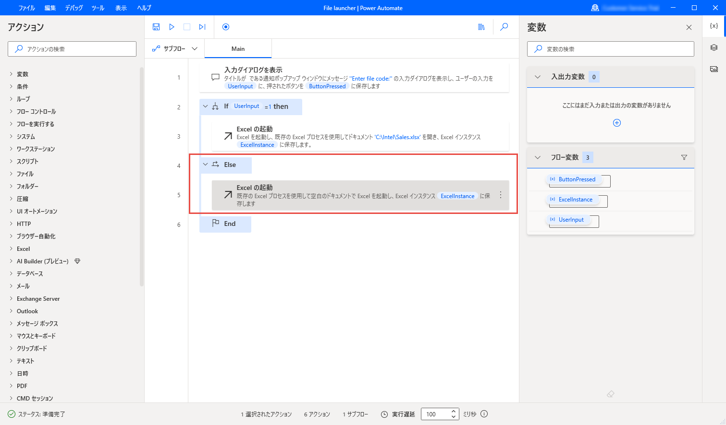Open the デバッグ menu
The height and width of the screenshot is (425, 726).
pyautogui.click(x=74, y=8)
